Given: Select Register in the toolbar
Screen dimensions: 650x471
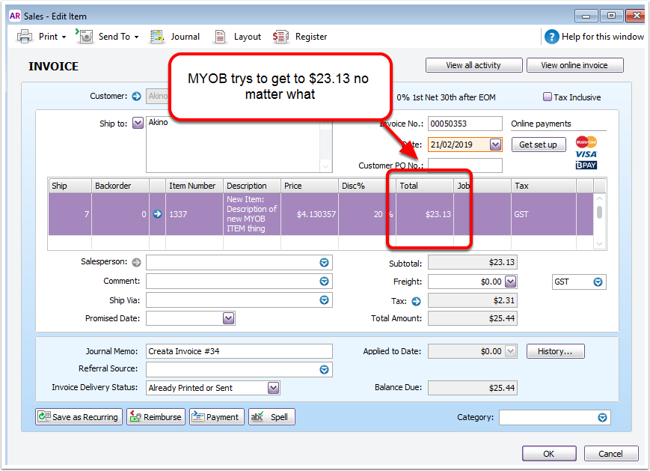Looking at the screenshot, I should tap(311, 37).
